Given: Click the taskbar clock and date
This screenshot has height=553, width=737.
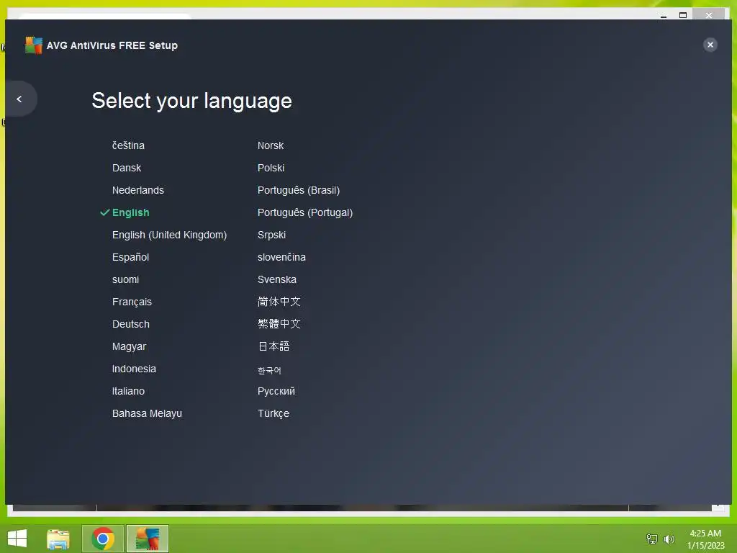Looking at the screenshot, I should 705,539.
